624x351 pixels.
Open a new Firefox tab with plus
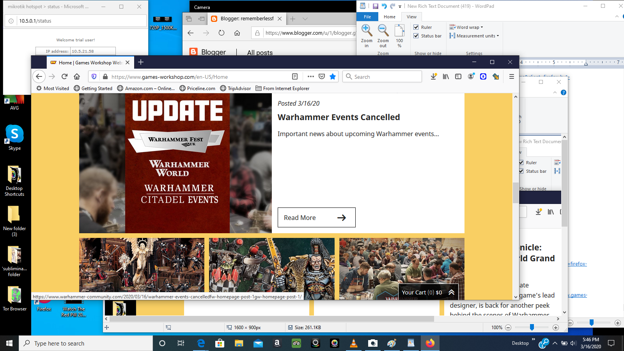(141, 62)
